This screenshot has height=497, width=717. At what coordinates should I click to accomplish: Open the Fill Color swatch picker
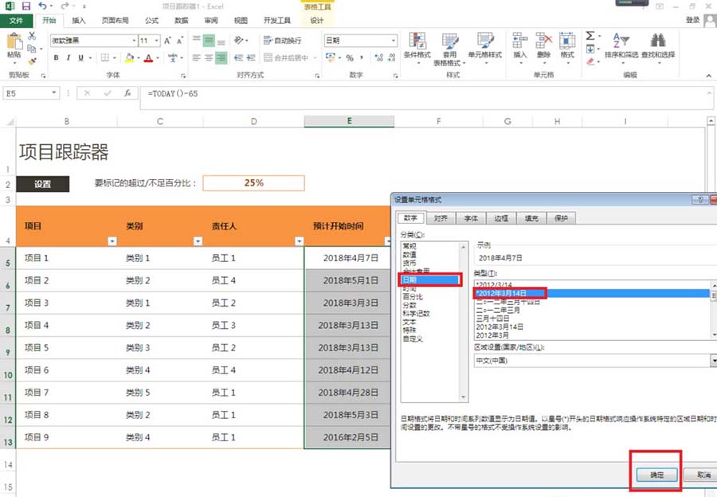(x=130, y=58)
